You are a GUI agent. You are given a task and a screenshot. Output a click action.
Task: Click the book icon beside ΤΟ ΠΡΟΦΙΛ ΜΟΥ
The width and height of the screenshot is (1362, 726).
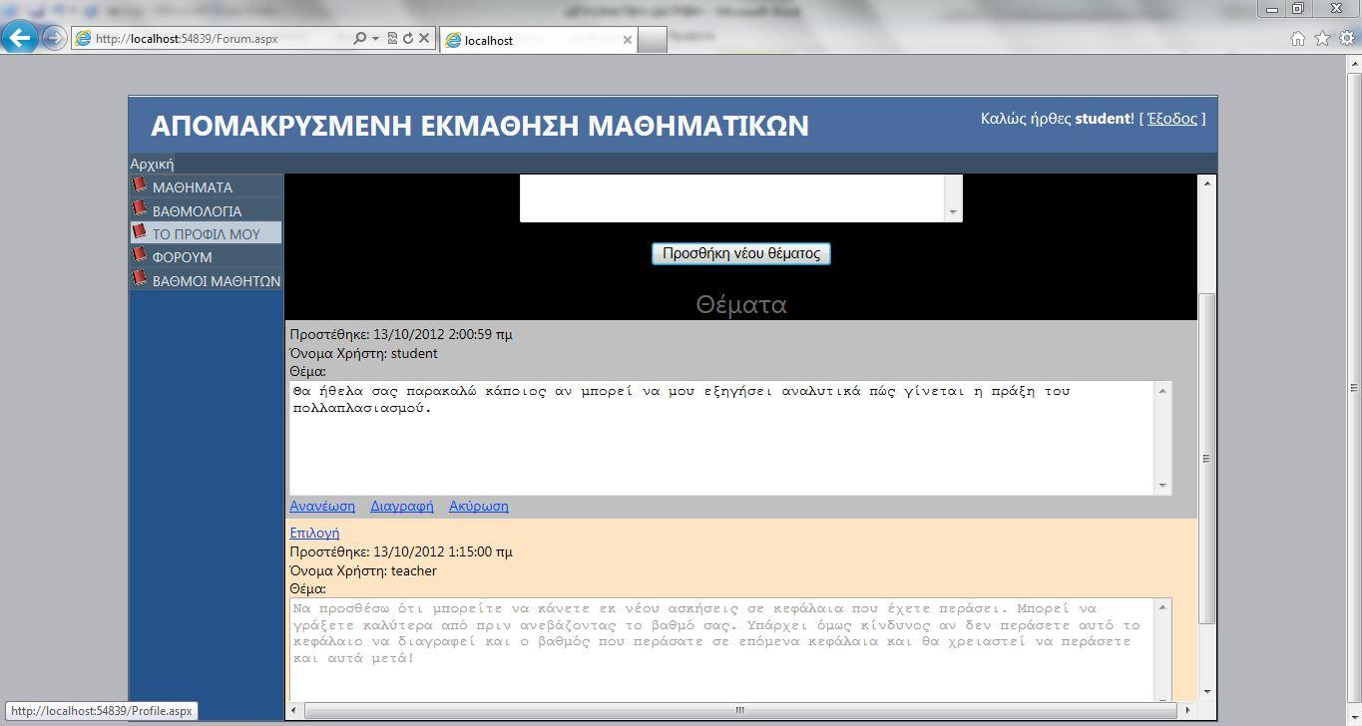point(140,231)
